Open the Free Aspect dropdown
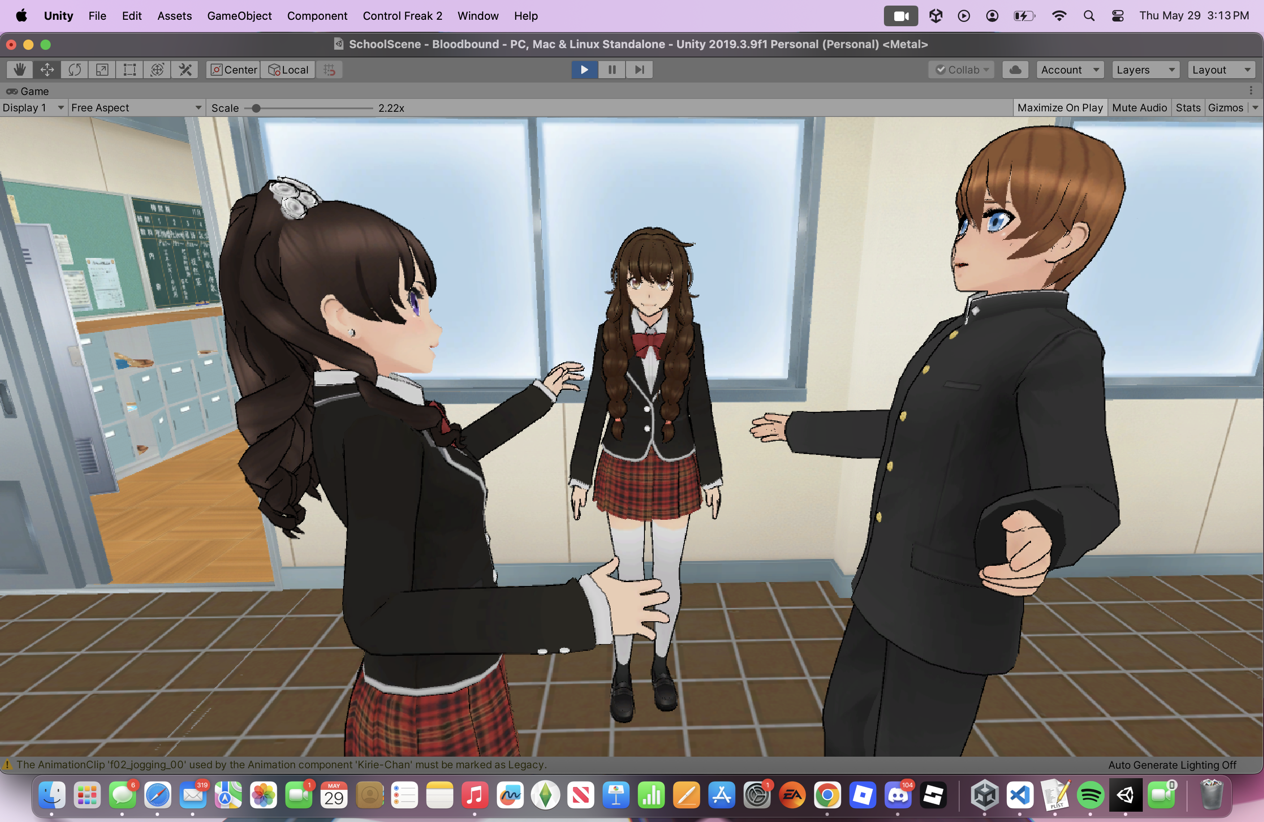Screen dimensions: 1264x822 coord(136,108)
